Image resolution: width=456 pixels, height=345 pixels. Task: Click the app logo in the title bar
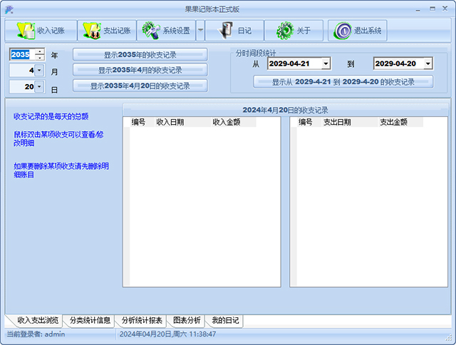9,9
